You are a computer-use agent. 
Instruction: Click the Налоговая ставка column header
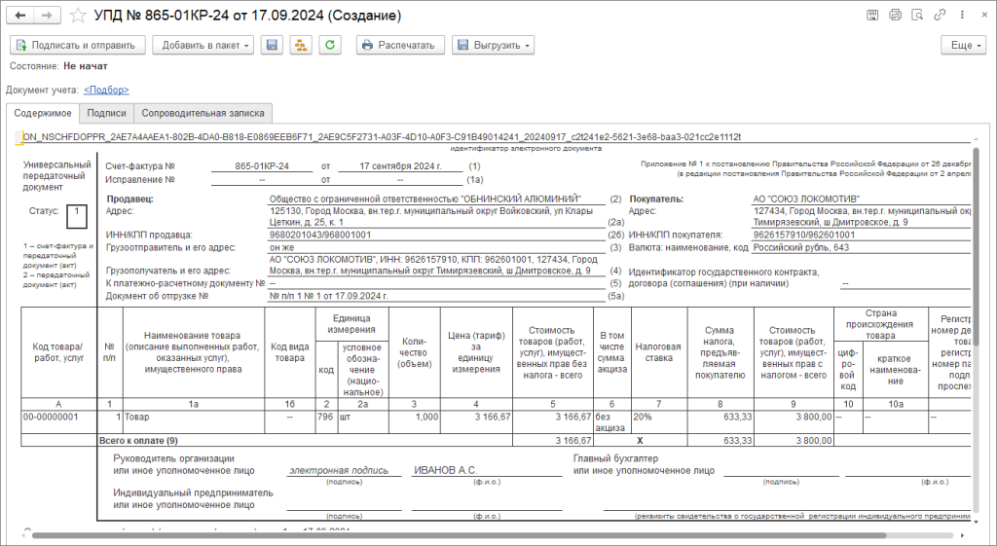659,352
